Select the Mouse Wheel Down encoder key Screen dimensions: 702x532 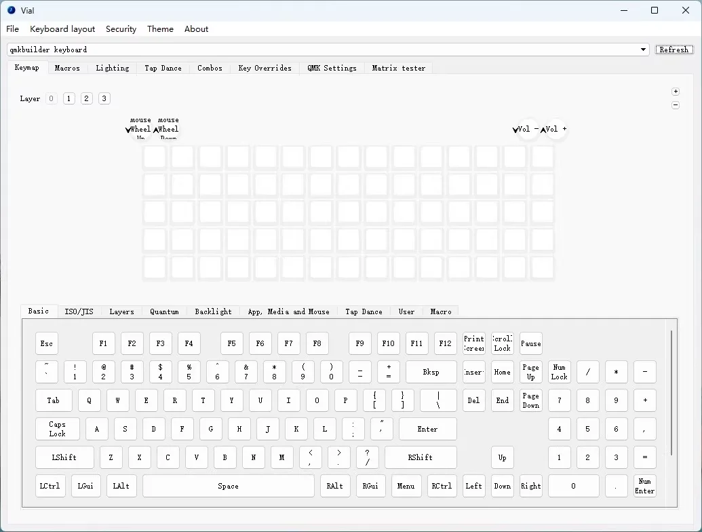pos(168,129)
